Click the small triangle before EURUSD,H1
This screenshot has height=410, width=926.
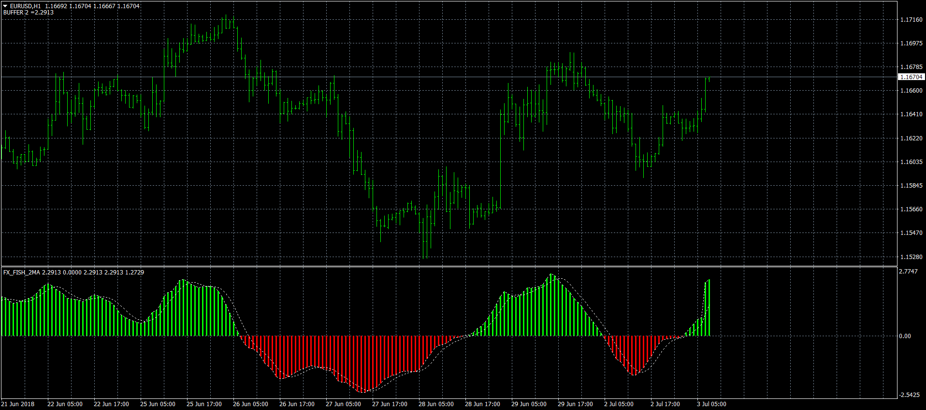click(5, 6)
